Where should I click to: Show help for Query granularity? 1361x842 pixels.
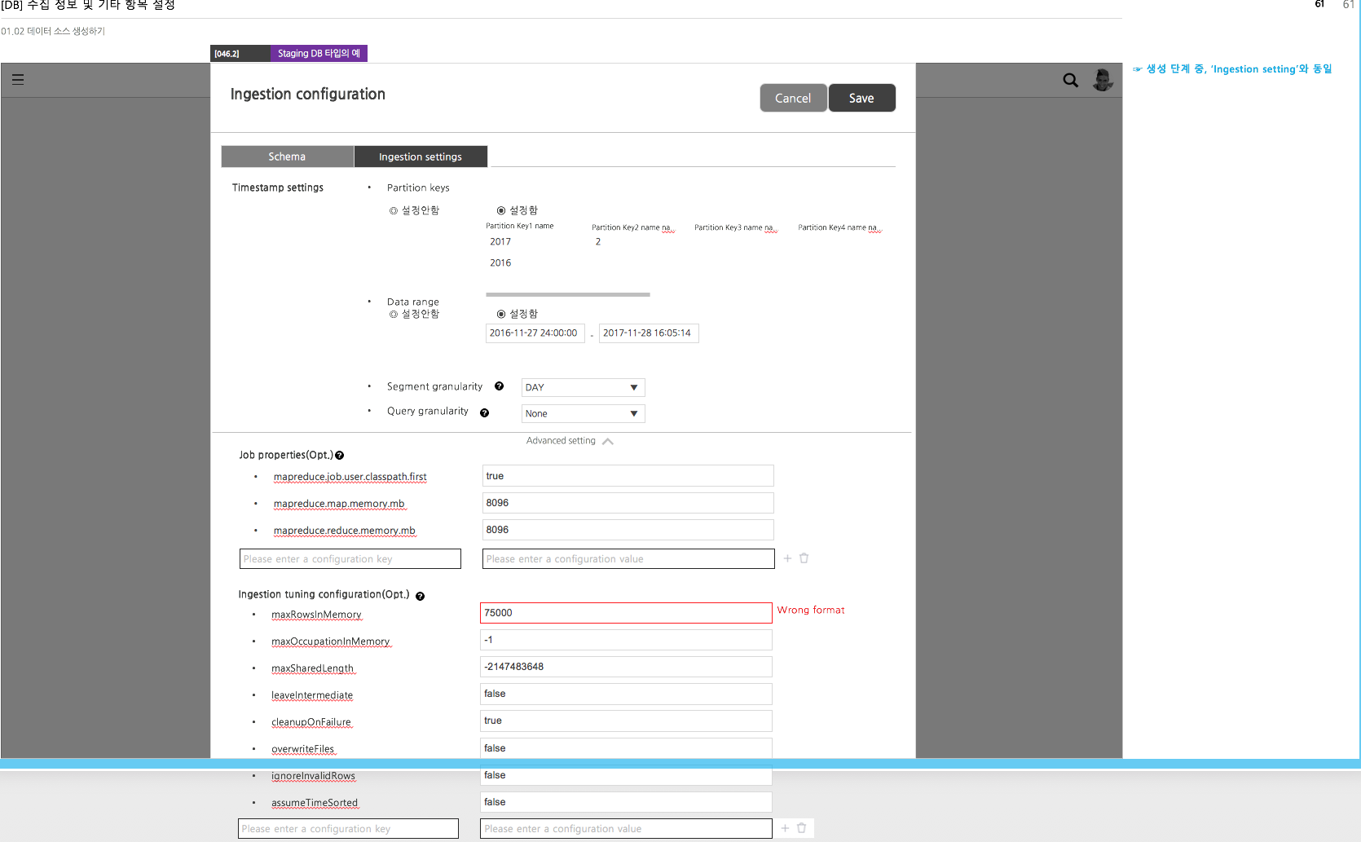coord(484,412)
